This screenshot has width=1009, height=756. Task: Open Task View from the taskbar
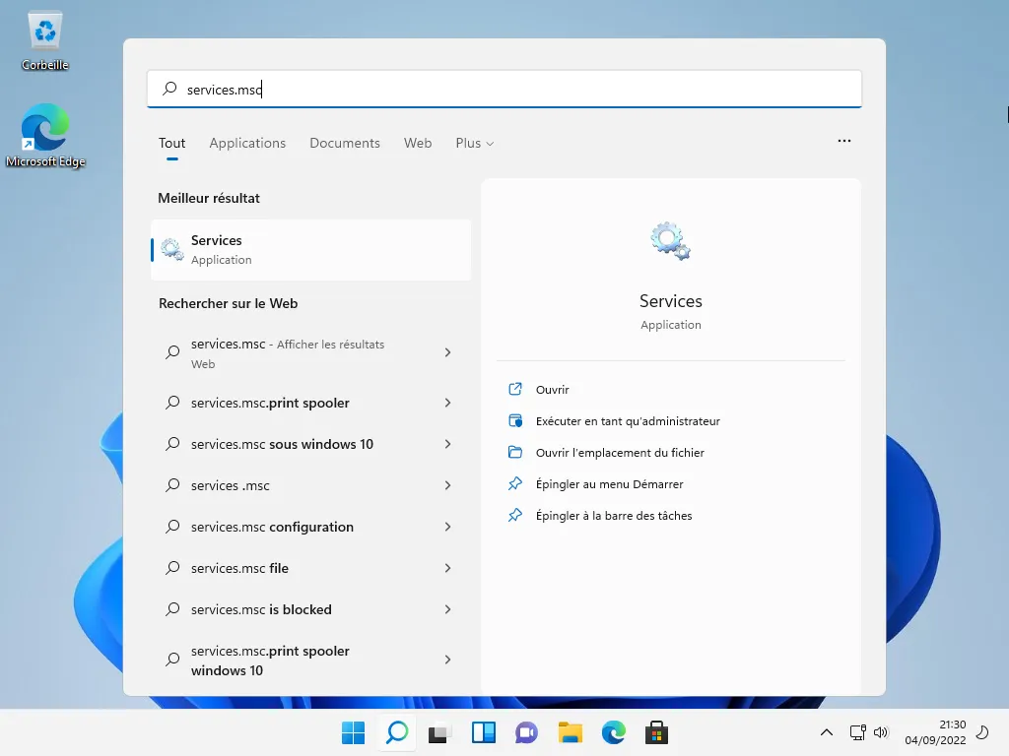(x=439, y=732)
